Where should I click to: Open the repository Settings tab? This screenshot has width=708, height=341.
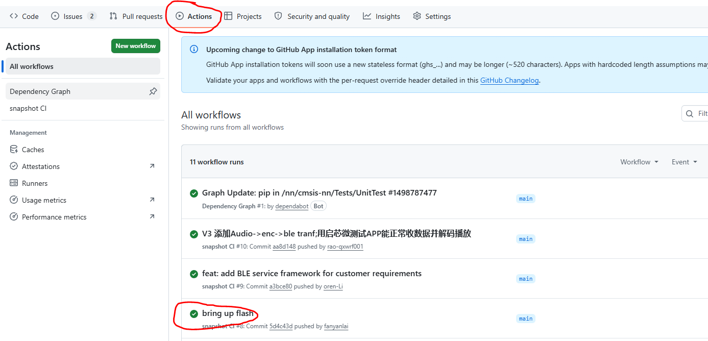pyautogui.click(x=432, y=16)
